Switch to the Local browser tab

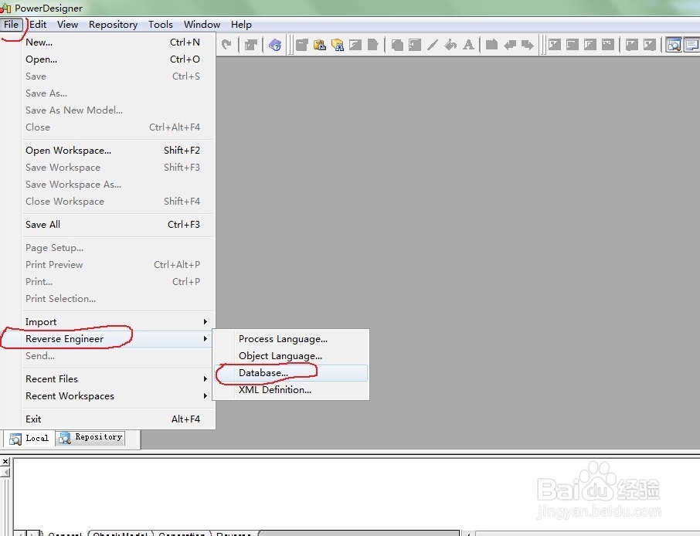click(x=29, y=438)
